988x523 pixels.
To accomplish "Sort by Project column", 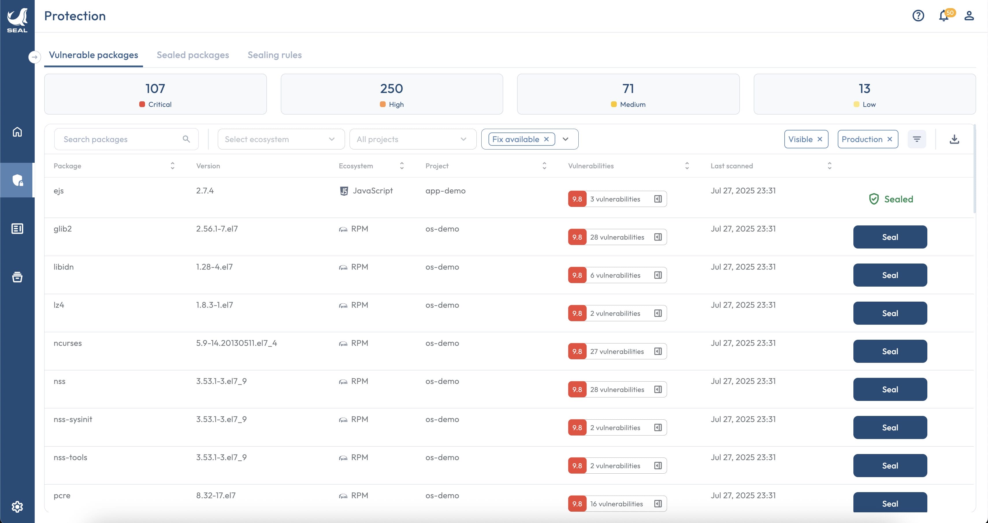I will 544,165.
